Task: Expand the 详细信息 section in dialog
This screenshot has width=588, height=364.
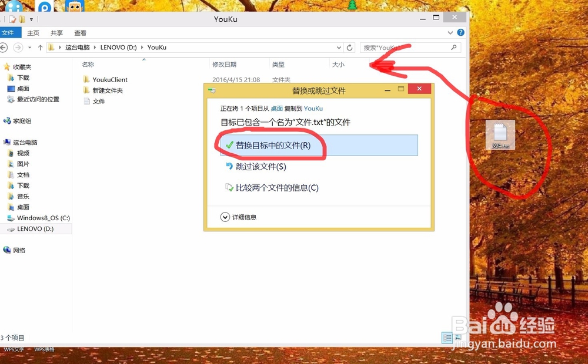Action: pyautogui.click(x=239, y=217)
